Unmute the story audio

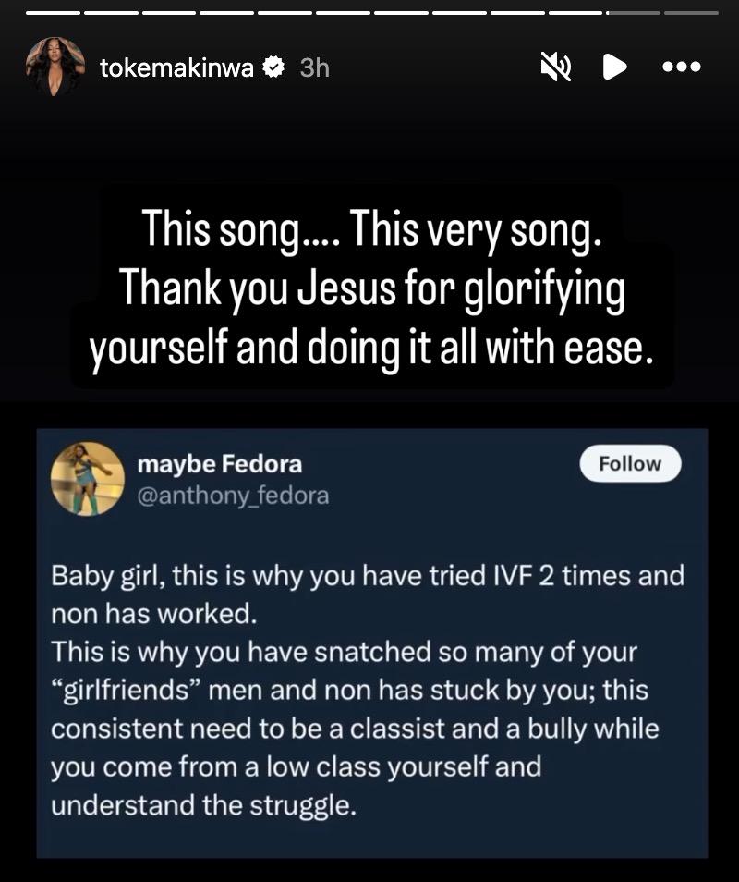coord(555,67)
